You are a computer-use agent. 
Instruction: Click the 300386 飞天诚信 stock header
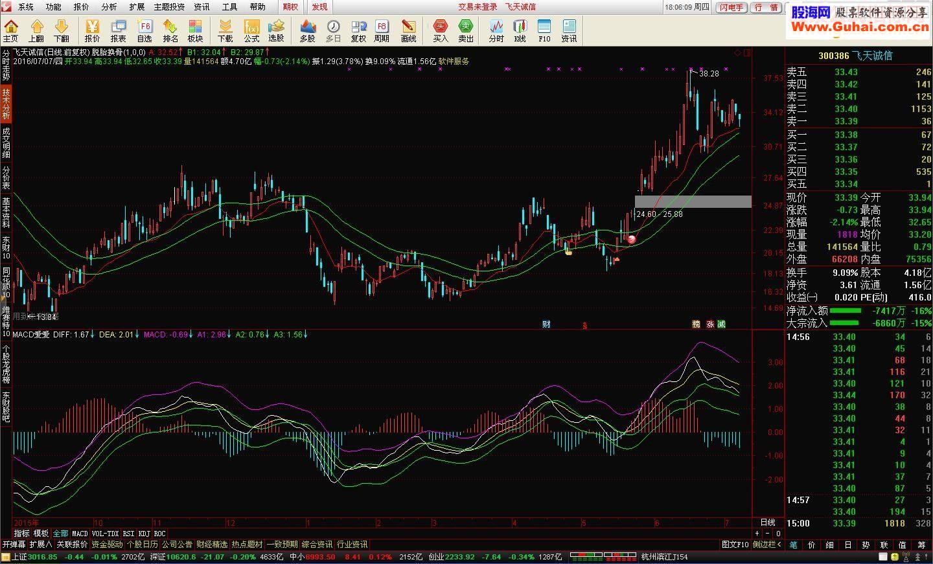(855, 56)
